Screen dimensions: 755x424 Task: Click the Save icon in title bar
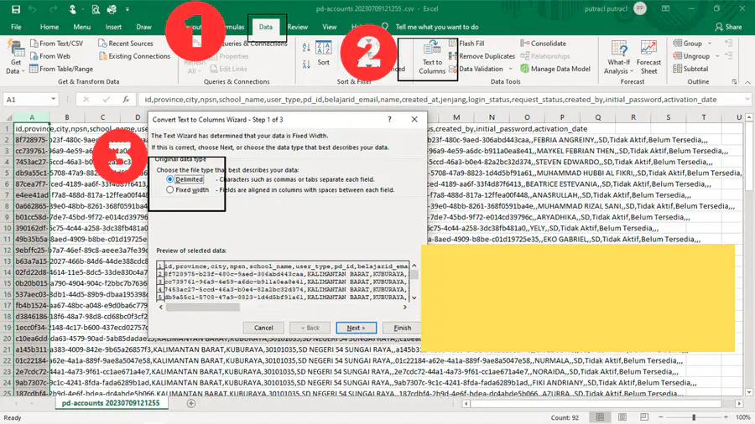(16, 9)
